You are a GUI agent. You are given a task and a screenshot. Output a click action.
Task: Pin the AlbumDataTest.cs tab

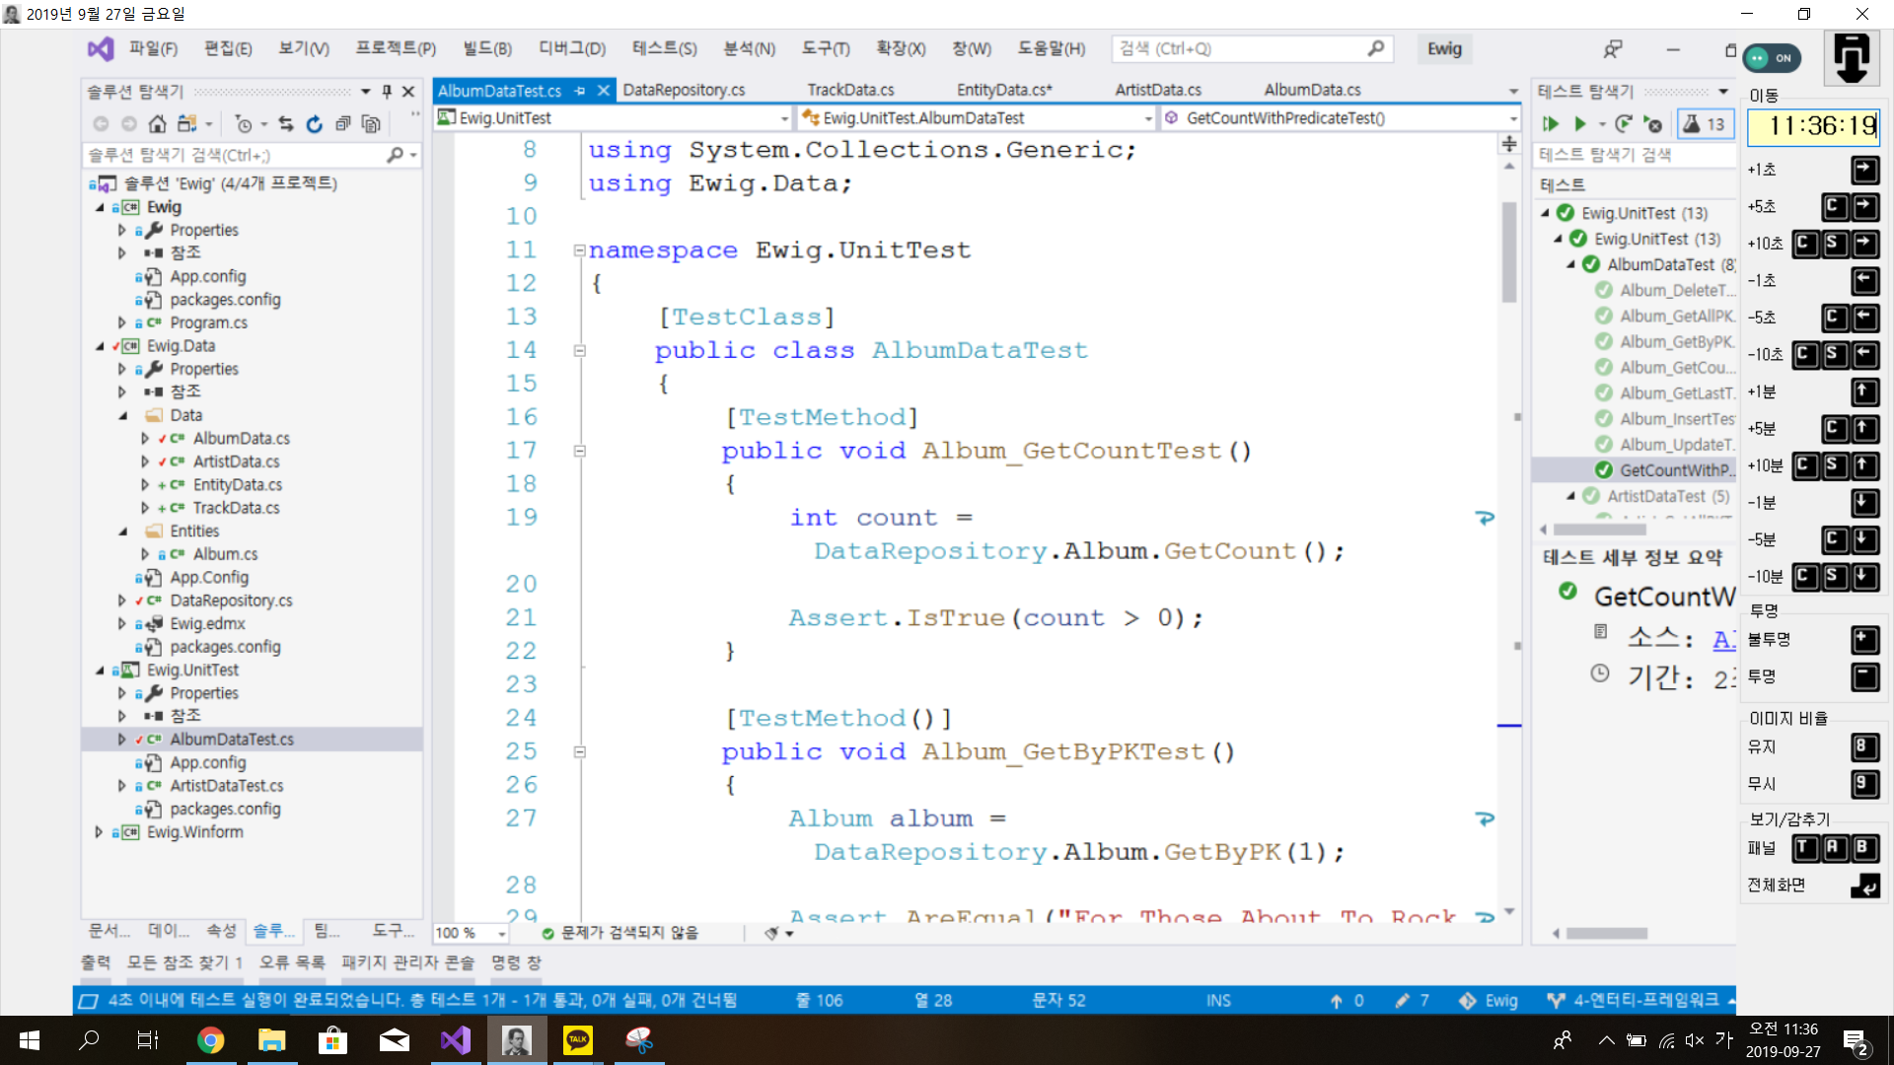coord(580,91)
